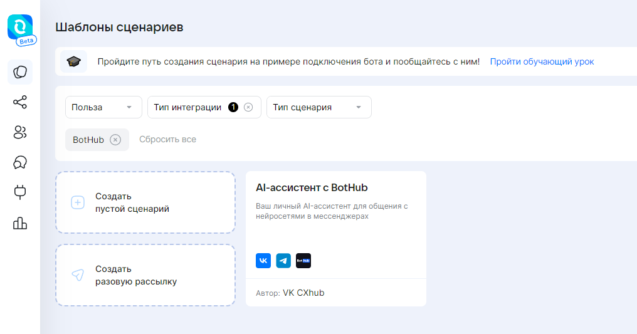Click the AI-ассистент description text

332,211
